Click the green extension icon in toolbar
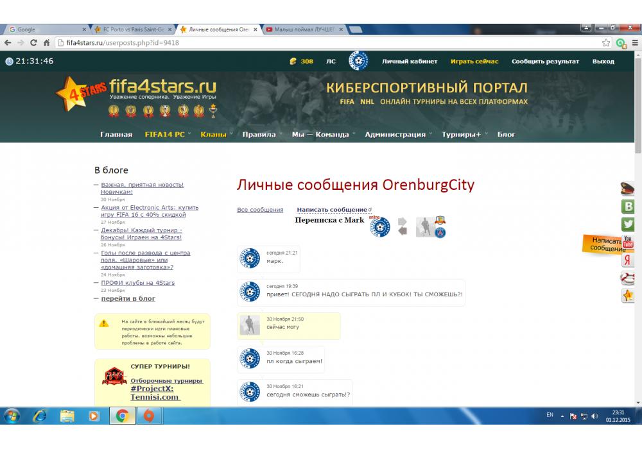 pos(621,43)
